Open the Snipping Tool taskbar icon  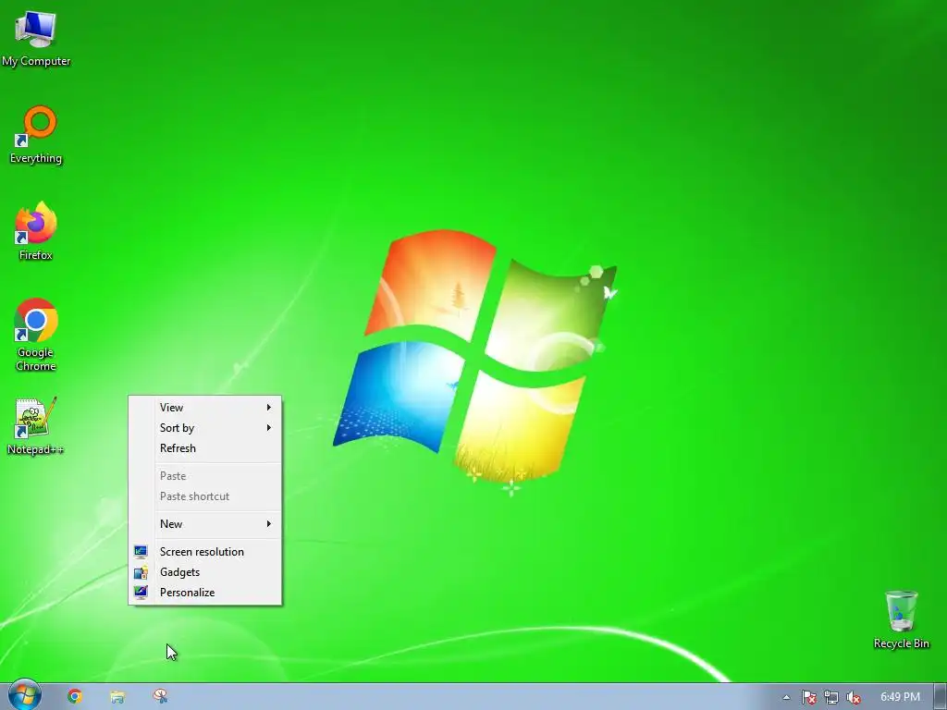pyautogui.click(x=160, y=697)
